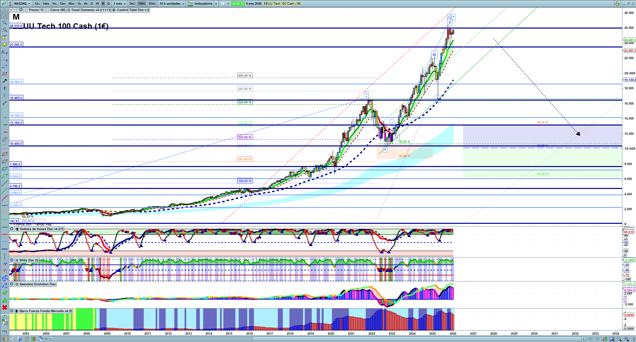Select the 56m timeframe button
Image resolution: width=636 pixels, height=342 pixels.
[x=71, y=4]
